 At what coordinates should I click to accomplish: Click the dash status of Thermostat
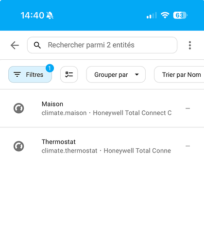[187, 146]
